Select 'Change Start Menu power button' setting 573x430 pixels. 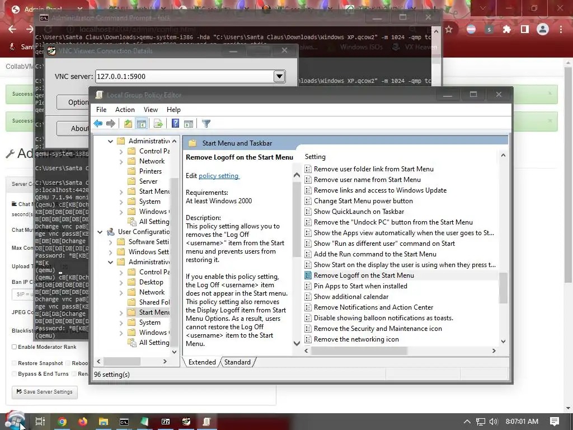coord(363,201)
